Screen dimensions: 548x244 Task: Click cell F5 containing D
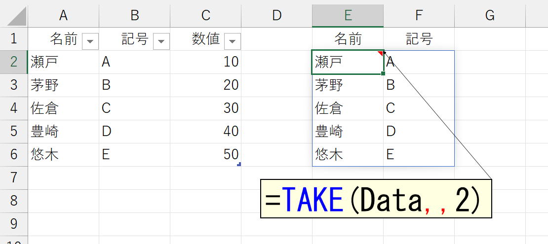coord(419,132)
